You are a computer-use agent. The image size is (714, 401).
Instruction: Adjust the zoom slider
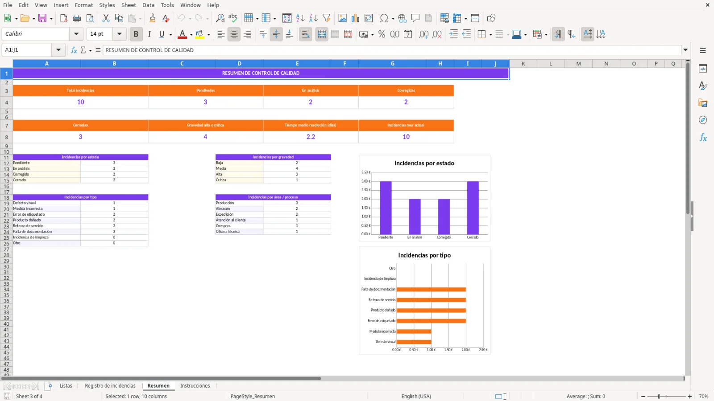click(x=659, y=397)
